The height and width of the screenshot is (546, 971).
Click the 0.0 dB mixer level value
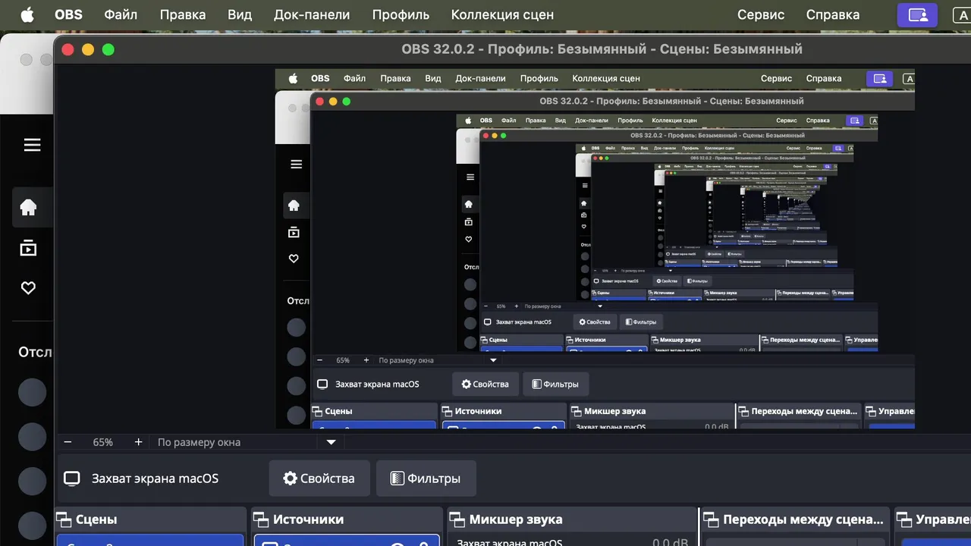coord(671,541)
